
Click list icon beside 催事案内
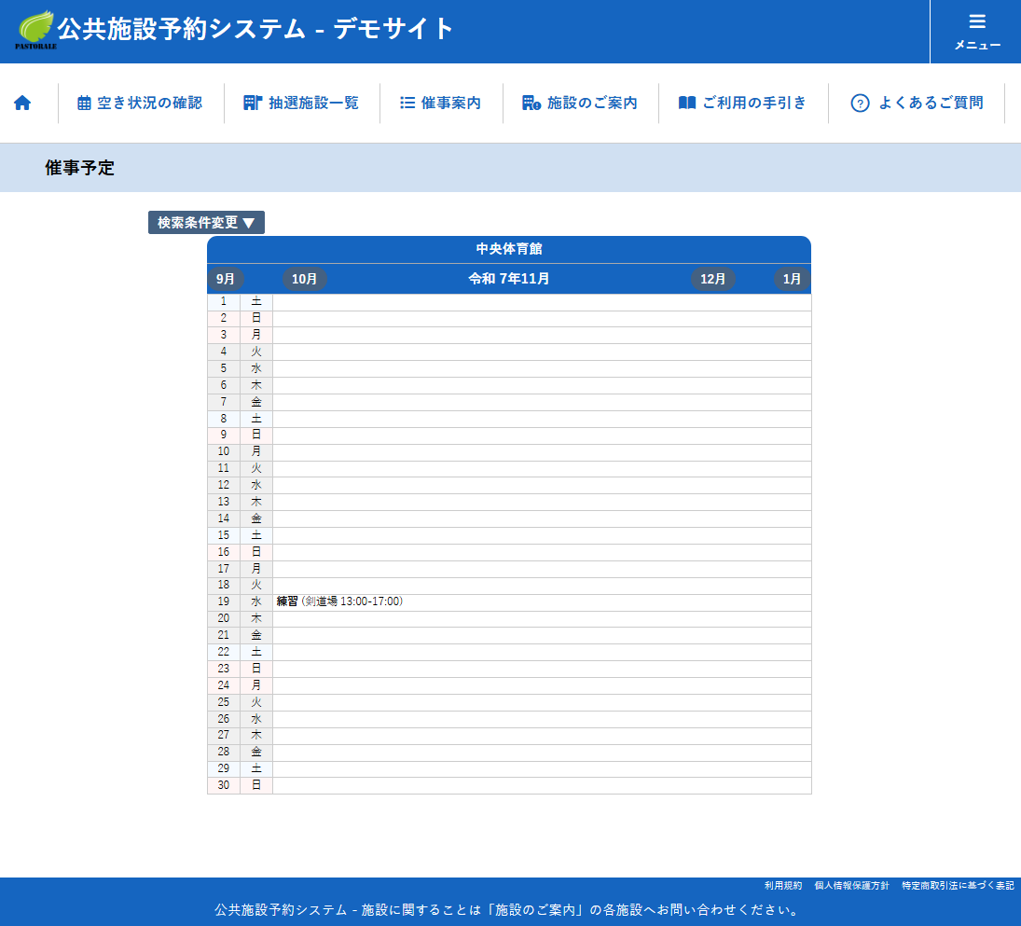pos(407,103)
